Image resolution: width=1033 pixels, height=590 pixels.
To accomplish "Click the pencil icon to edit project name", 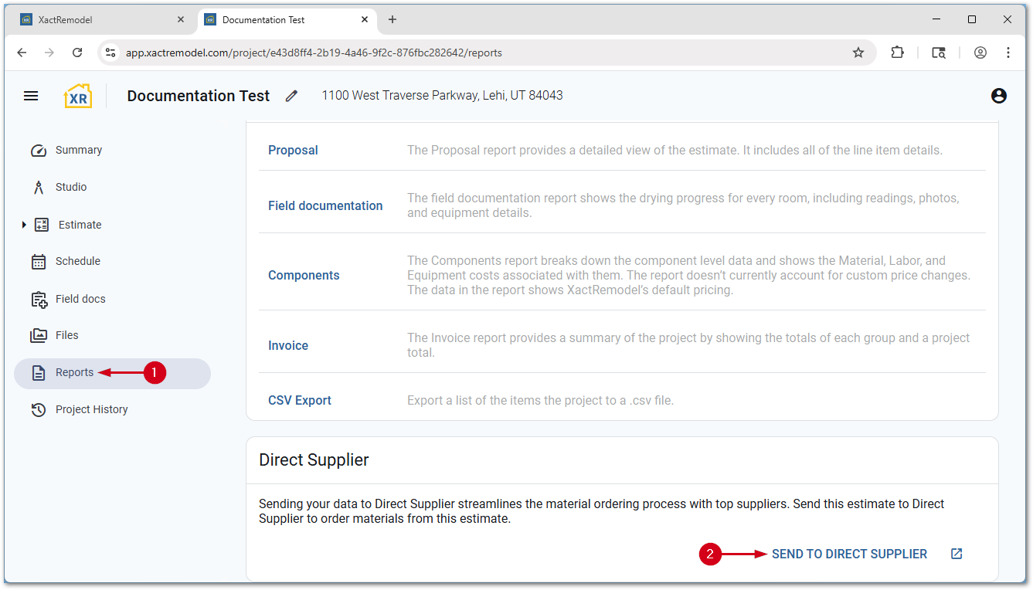I will coord(291,96).
